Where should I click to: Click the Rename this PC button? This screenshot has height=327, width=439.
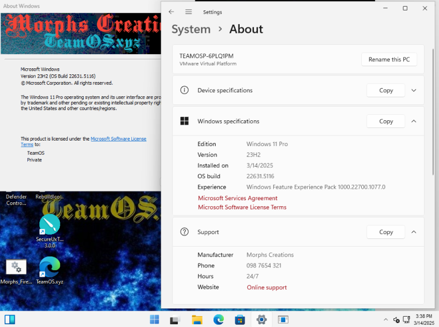(389, 60)
